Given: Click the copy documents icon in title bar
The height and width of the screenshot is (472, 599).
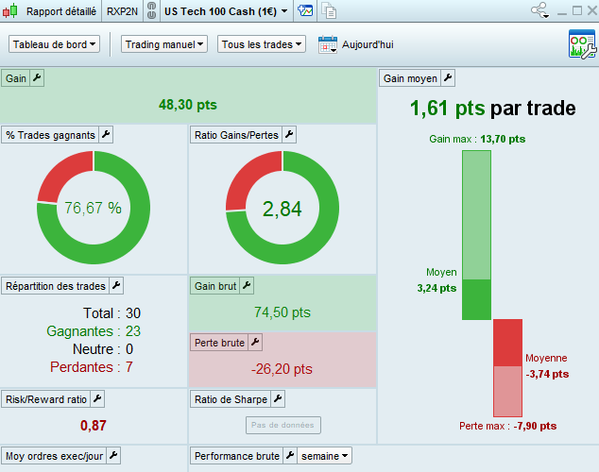Looking at the screenshot, I should click(x=329, y=10).
